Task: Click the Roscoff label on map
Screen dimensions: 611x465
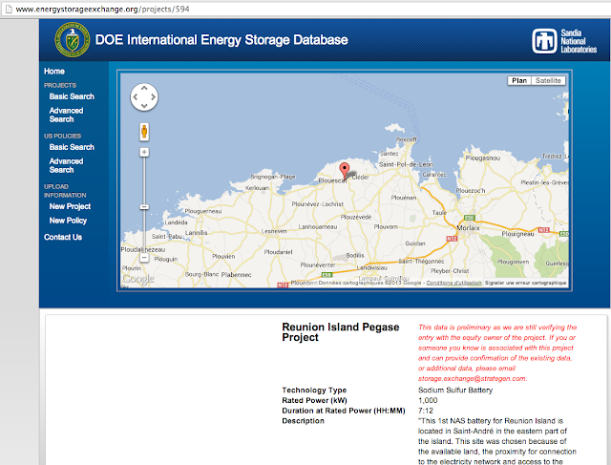Action: pyautogui.click(x=407, y=139)
